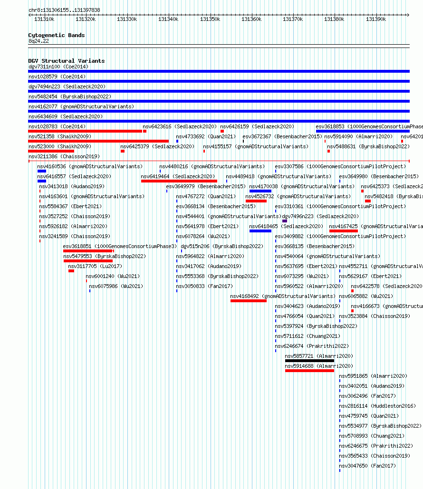Click nsv4162077 (gnomADStructuralVariants) label
423x489 pixels.
point(81,106)
